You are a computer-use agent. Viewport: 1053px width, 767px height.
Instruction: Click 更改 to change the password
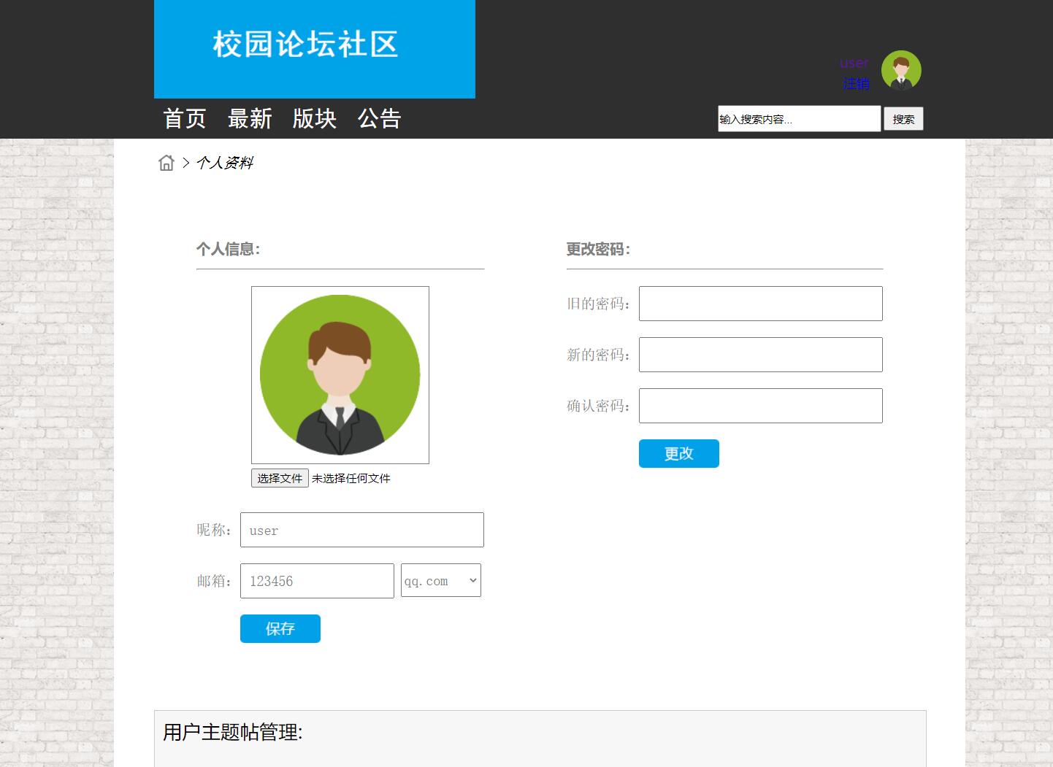pos(678,453)
